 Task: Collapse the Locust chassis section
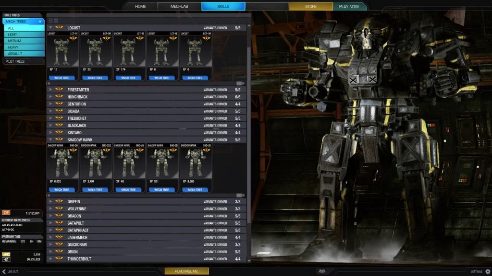tap(50, 28)
